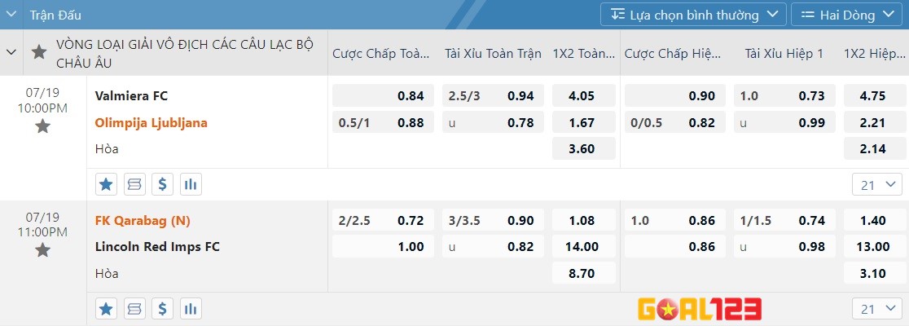Toggle the gray star below the 10:00PM match time
This screenshot has height=326, width=909.
coord(43,126)
